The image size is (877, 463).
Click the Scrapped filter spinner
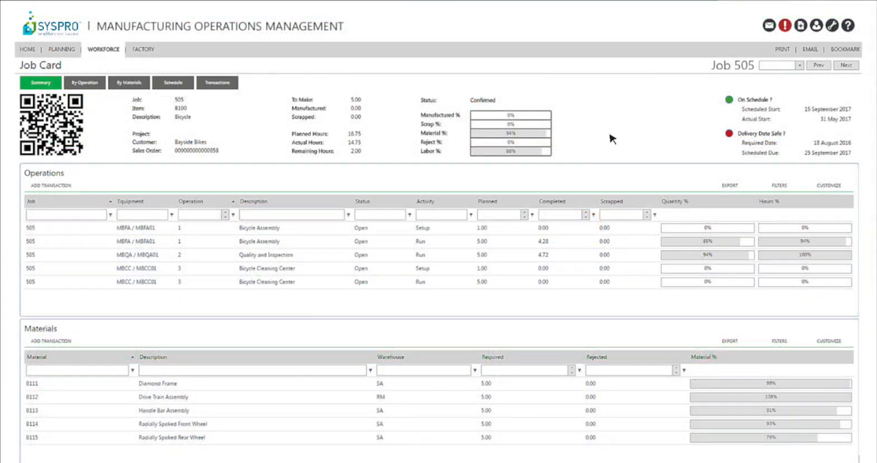[646, 215]
